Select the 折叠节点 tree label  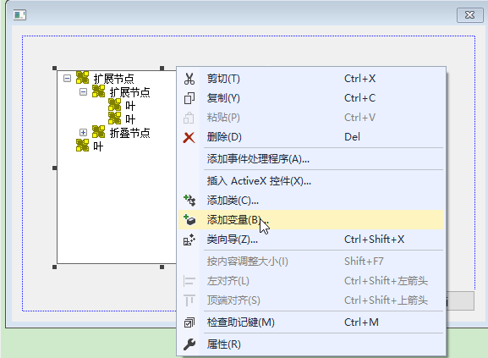point(129,133)
